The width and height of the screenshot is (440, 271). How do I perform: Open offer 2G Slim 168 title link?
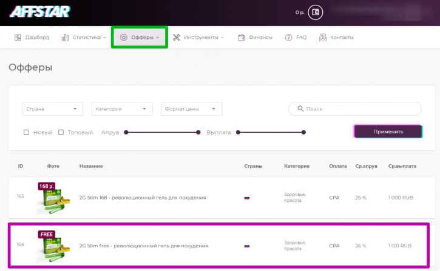coord(143,198)
